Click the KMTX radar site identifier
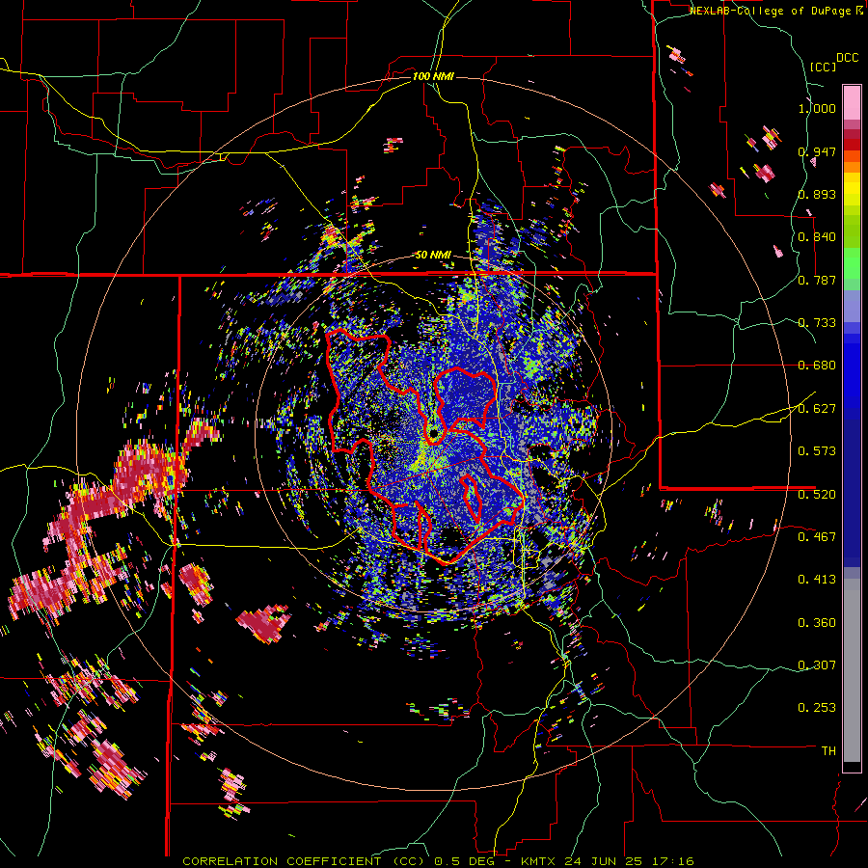 point(538,861)
